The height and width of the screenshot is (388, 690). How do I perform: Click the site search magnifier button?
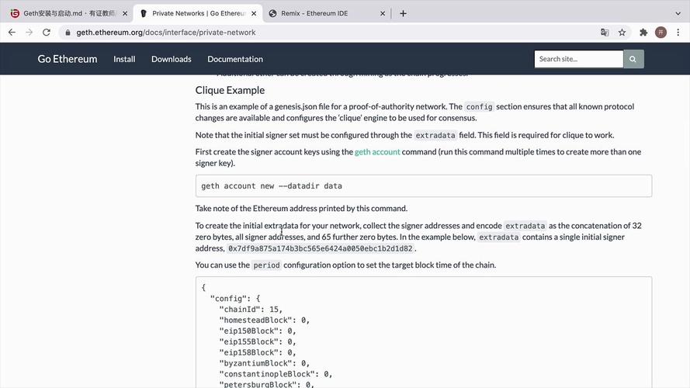click(x=633, y=59)
